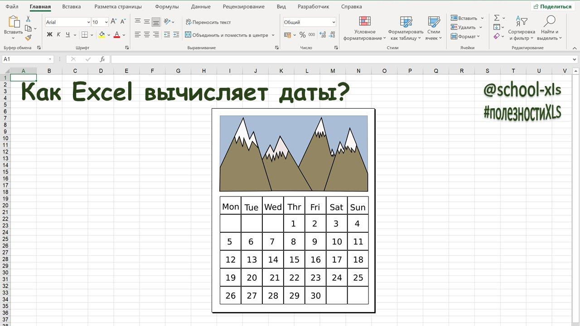
Task: Click the Paste clipboard icon
Action: (x=14, y=21)
